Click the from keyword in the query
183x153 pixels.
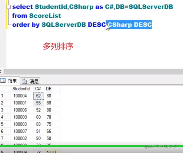tap(19, 16)
